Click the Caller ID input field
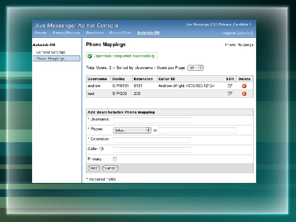Image resolution: width=296 pixels, height=222 pixels. pyautogui.click(x=152, y=150)
